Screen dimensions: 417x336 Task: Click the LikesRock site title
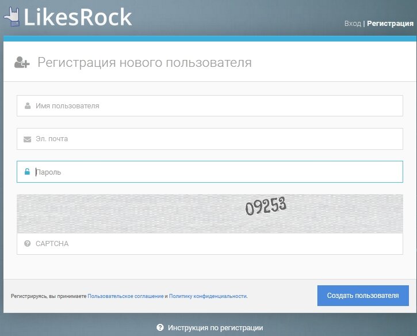[x=78, y=17]
